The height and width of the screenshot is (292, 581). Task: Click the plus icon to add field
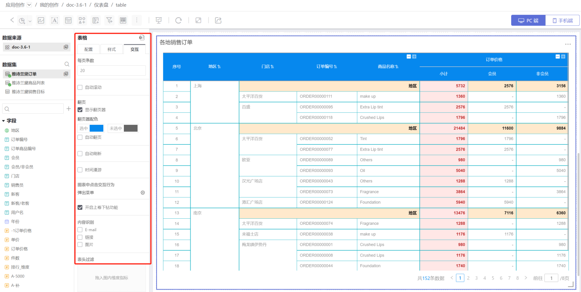(x=69, y=109)
